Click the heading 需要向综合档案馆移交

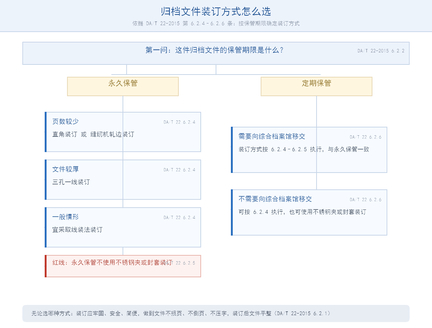pos(272,136)
